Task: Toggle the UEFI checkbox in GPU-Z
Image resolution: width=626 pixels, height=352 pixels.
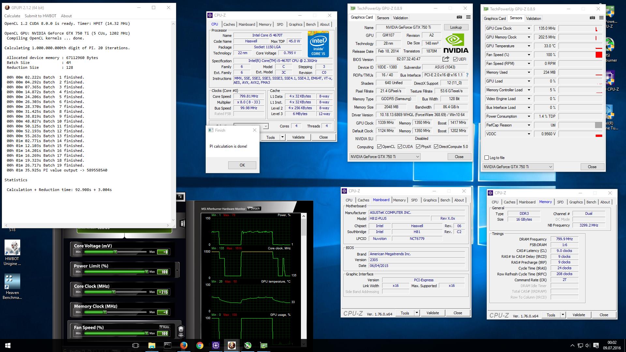Action: [455, 59]
